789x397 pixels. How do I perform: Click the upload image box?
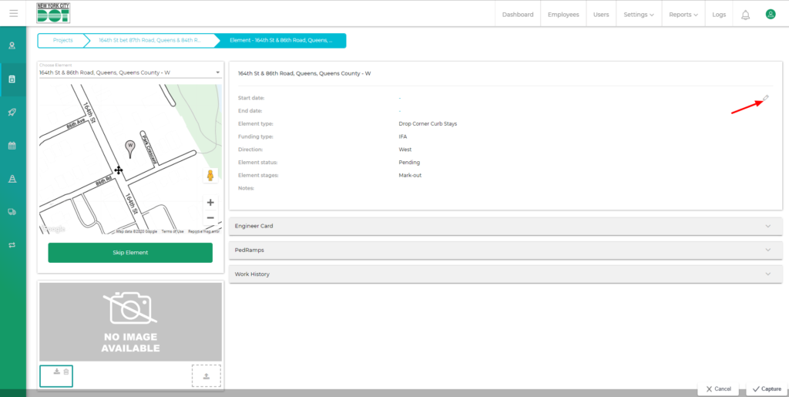point(206,375)
